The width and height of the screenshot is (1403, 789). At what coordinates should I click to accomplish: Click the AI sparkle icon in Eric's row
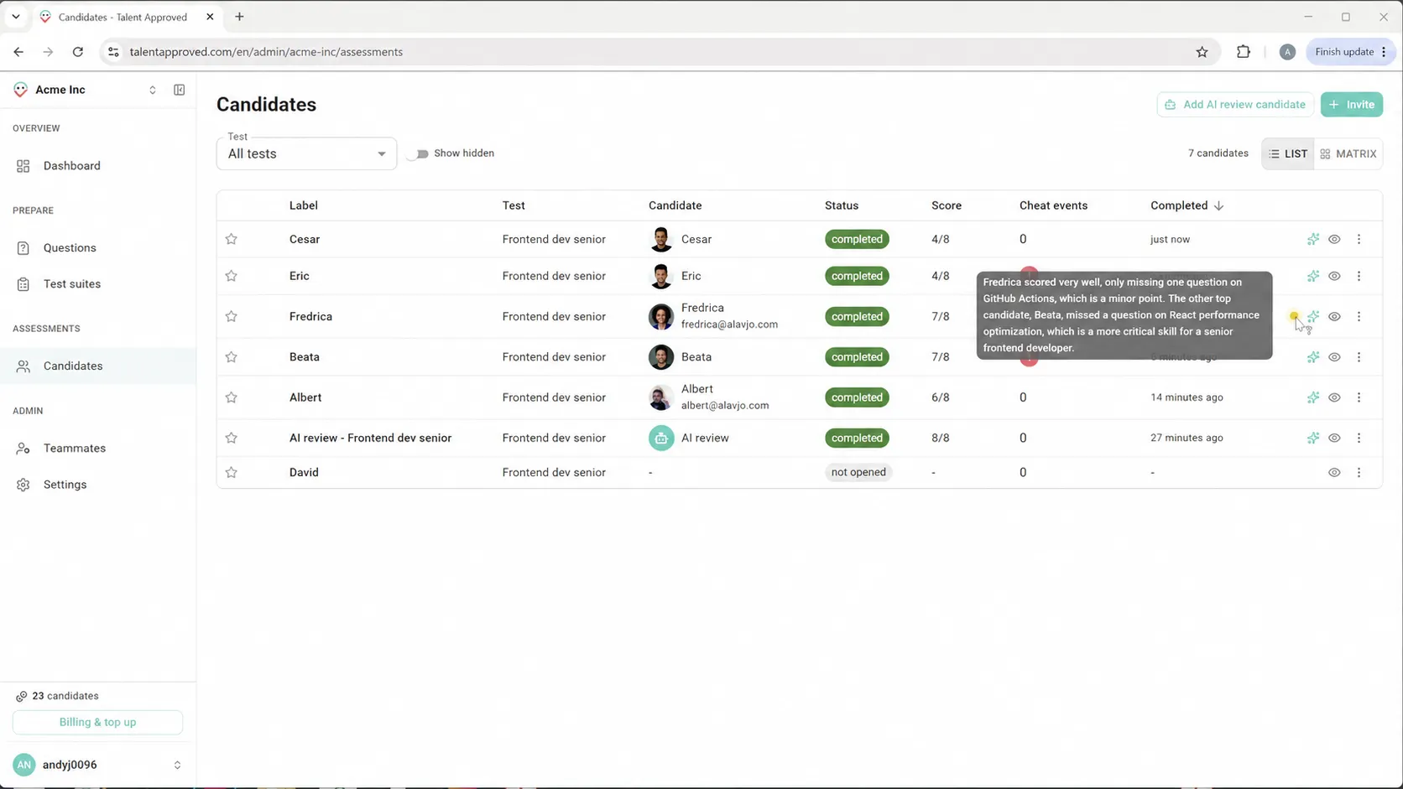1313,276
